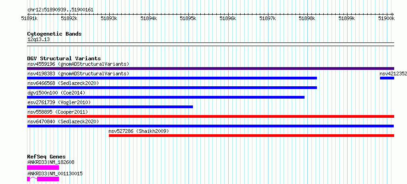Screen dimensions: 407x184
Task: Click the 51893k ruler position
Action: [109, 18]
